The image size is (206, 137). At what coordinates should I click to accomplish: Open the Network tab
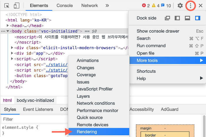coord(90,6)
